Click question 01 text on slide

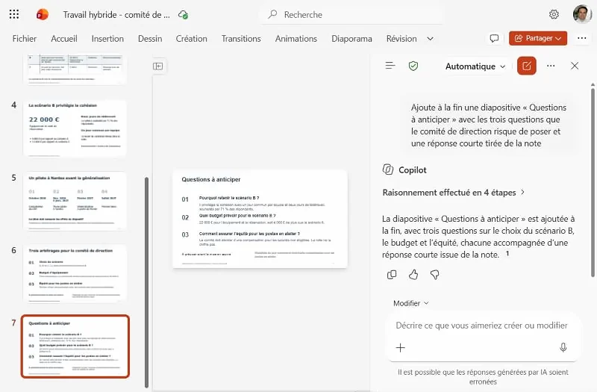point(229,198)
